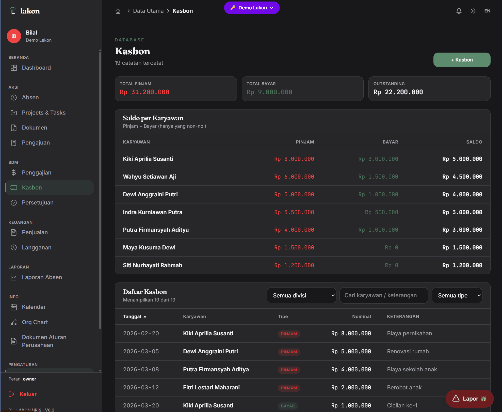
Task: Click the Bilal user avatar
Action: pyautogui.click(x=14, y=36)
